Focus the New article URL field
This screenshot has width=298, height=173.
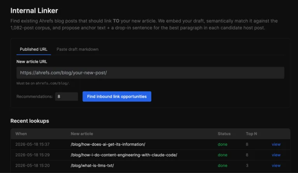point(150,73)
